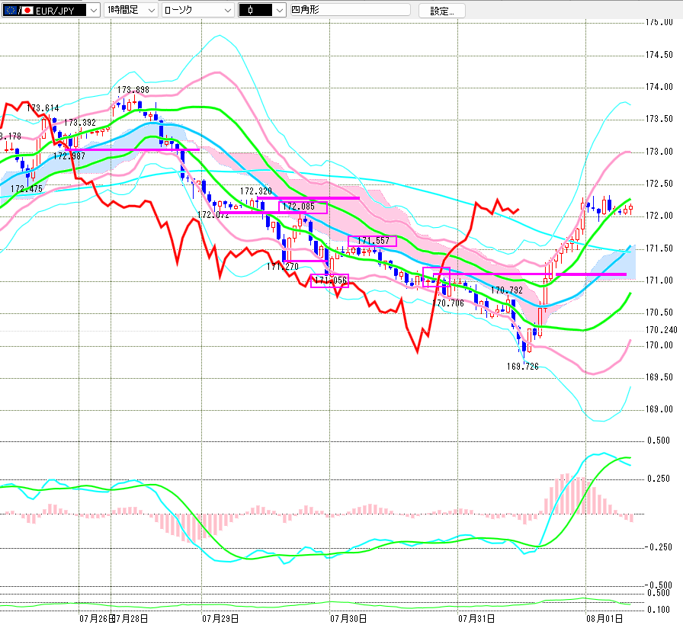Click the 173.614 price label
This screenshot has height=625, width=683.
[x=43, y=108]
